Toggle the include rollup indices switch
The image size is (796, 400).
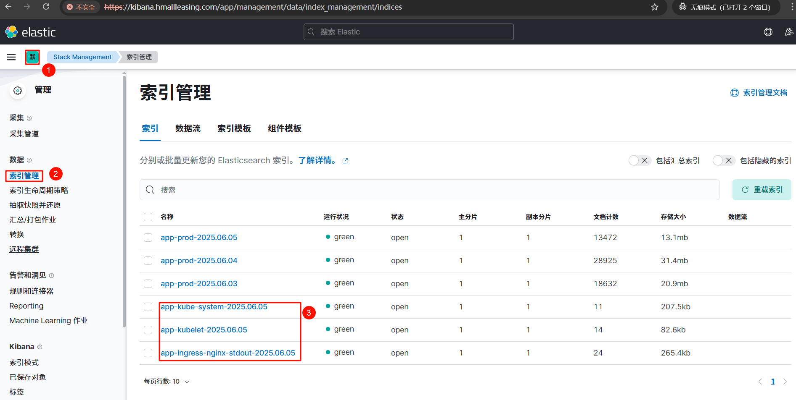[x=640, y=160]
